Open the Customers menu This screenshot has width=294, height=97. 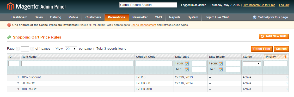point(93,17)
